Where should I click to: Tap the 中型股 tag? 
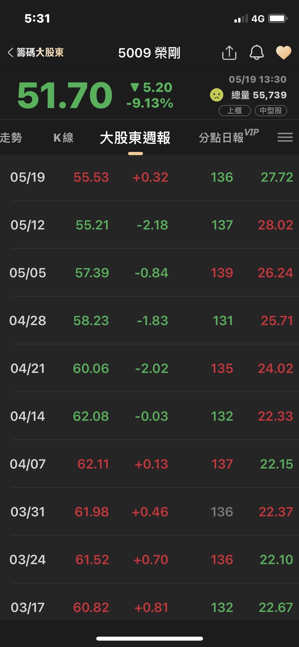pos(271,110)
